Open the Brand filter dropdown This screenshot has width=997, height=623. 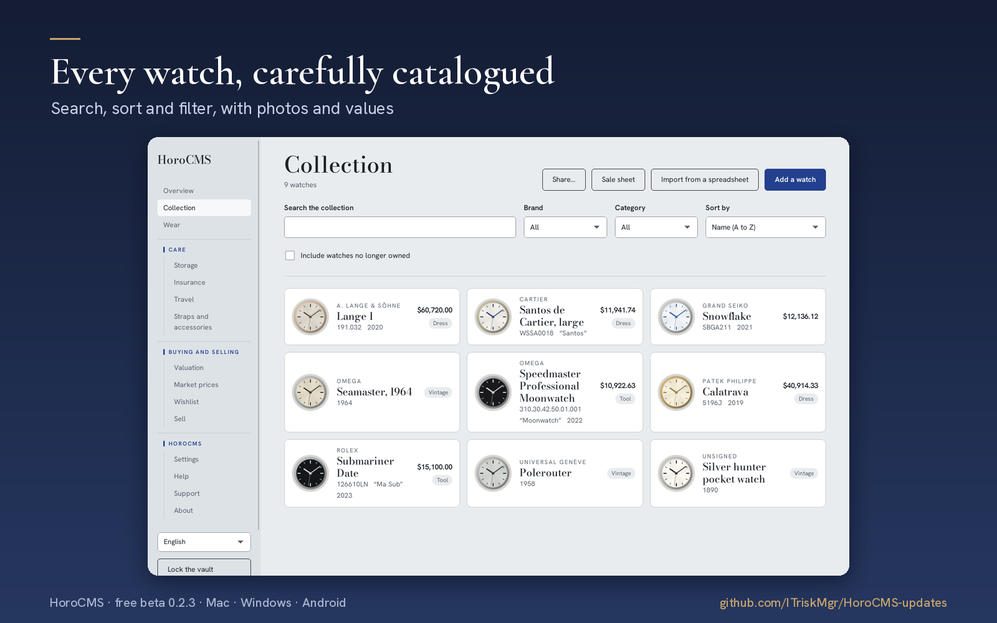565,227
